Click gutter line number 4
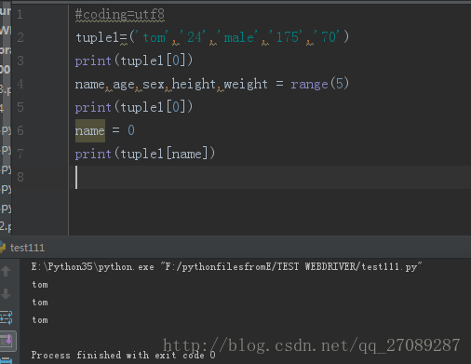The width and height of the screenshot is (471, 364). [x=20, y=84]
